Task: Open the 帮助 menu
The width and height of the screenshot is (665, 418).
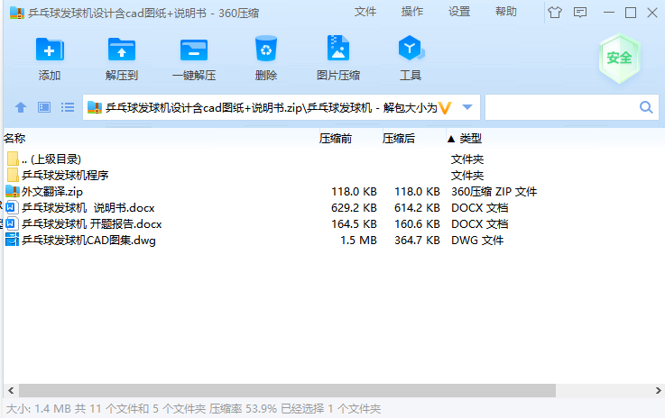Action: coord(506,12)
